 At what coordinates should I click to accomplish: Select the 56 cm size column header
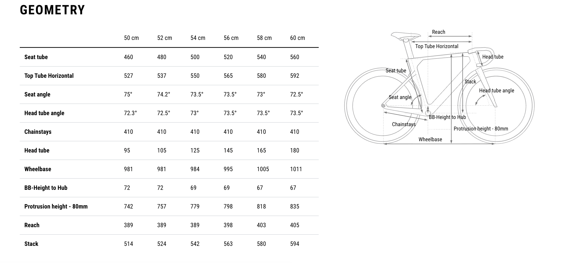[x=231, y=38]
